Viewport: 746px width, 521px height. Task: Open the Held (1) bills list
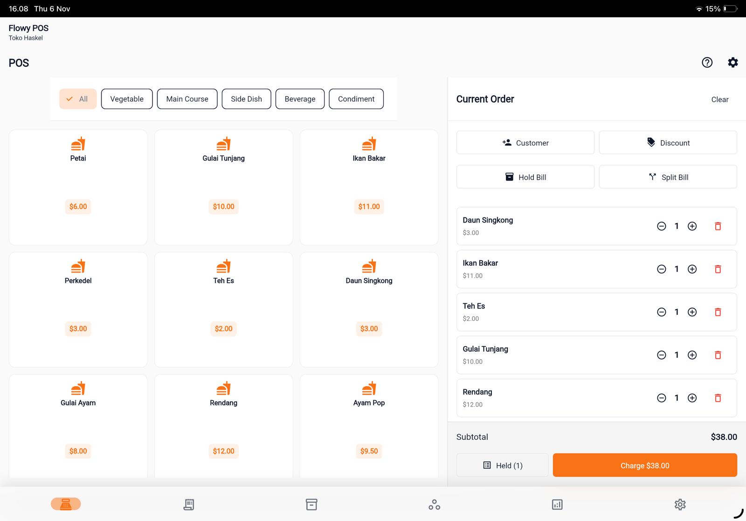502,465
